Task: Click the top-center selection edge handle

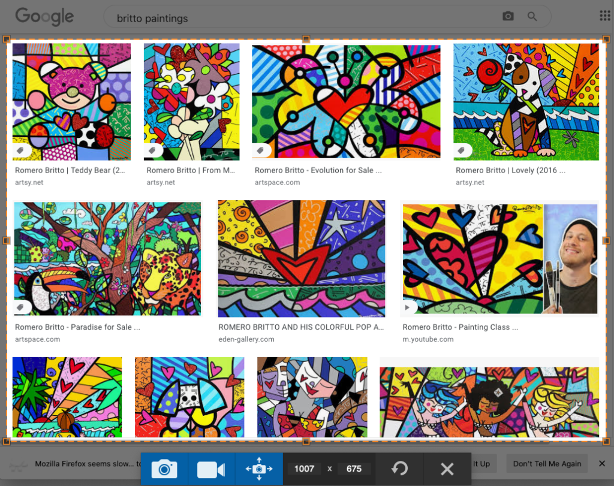Action: pos(306,39)
